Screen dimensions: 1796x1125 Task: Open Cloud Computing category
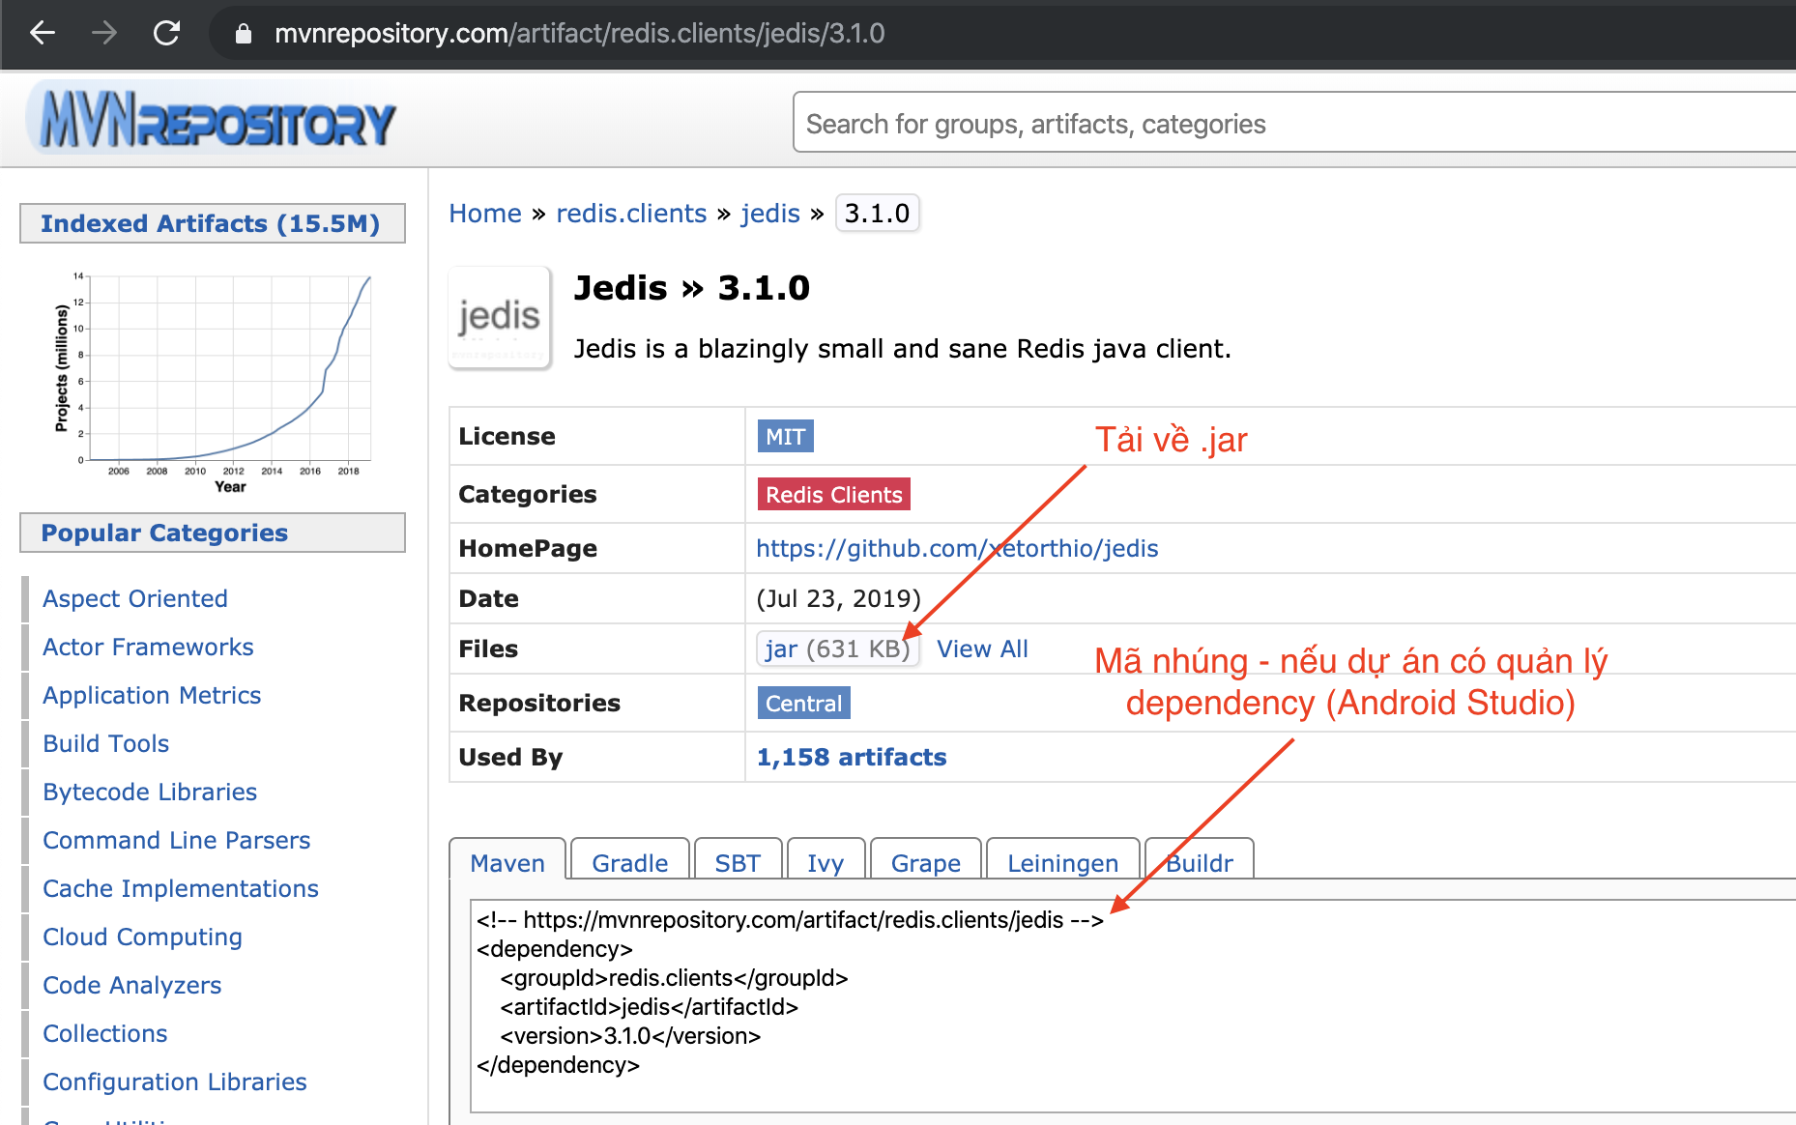pos(142,937)
